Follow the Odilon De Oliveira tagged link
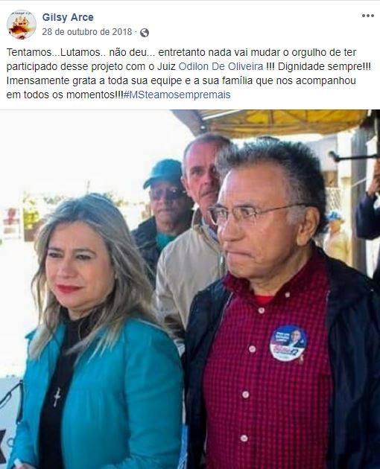 [x=221, y=66]
